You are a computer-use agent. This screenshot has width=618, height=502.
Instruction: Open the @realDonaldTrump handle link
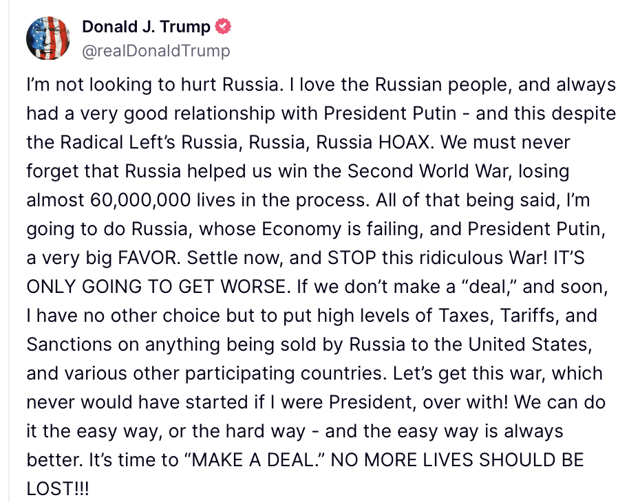[x=156, y=51]
